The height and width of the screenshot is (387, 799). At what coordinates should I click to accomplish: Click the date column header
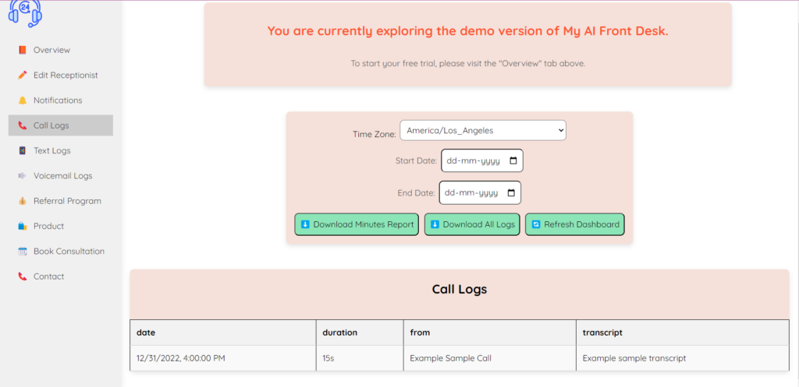(223, 332)
